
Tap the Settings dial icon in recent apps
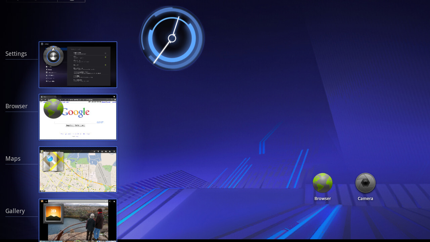(x=53, y=56)
